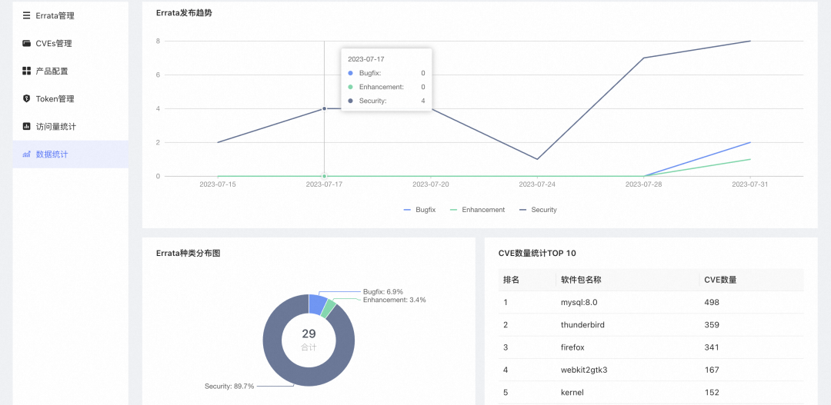
Task: Click the green Enhancement donut slice
Action: click(x=330, y=309)
